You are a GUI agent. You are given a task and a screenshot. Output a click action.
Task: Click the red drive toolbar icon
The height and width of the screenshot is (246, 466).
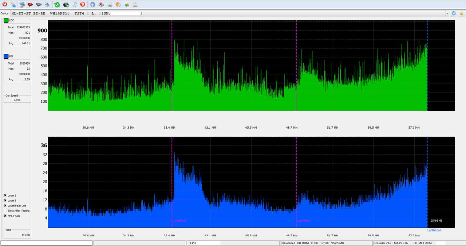click(30, 4)
